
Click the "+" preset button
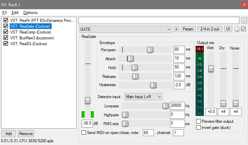click(176, 29)
